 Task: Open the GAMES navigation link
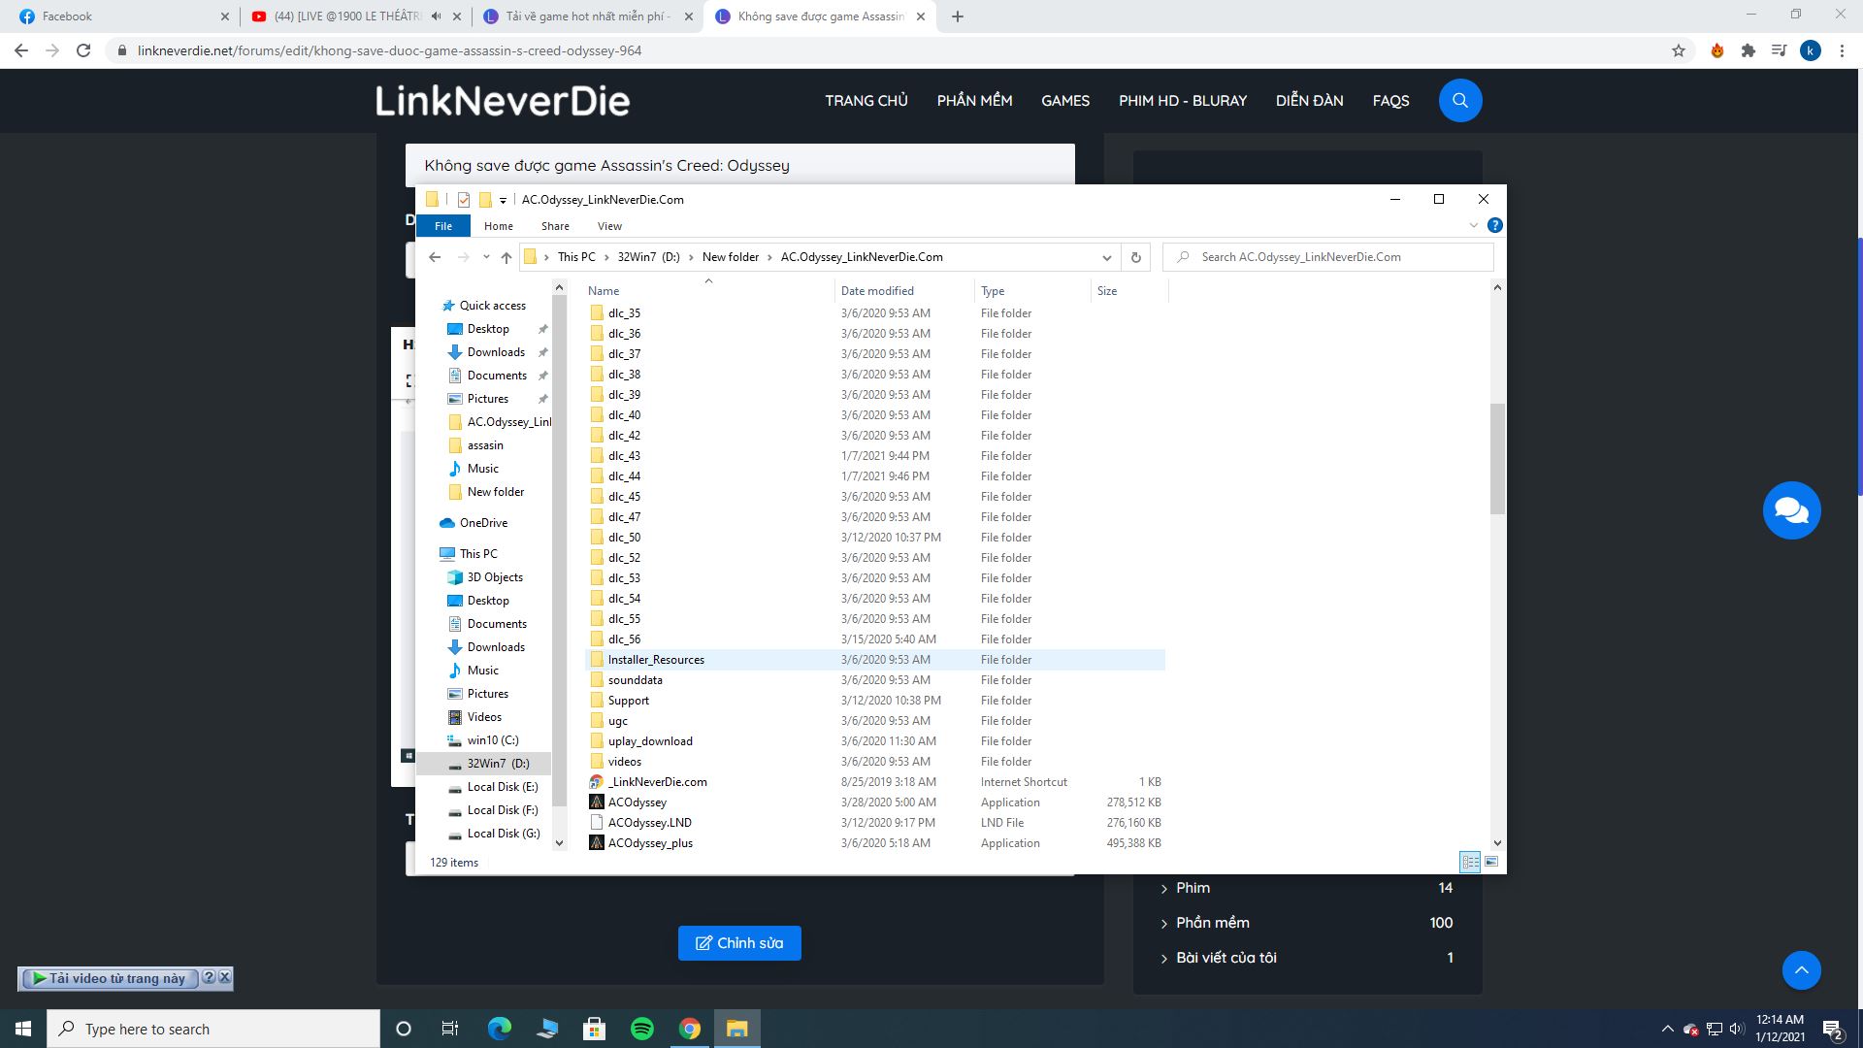click(x=1065, y=101)
